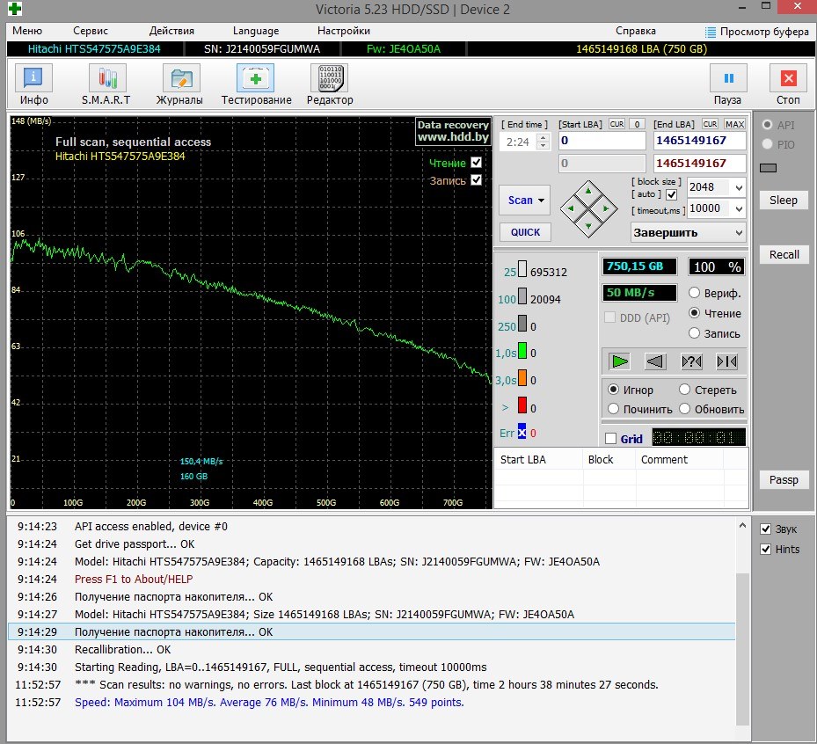This screenshot has height=744, width=817.
Task: Click the green play scan button
Action: coord(620,361)
